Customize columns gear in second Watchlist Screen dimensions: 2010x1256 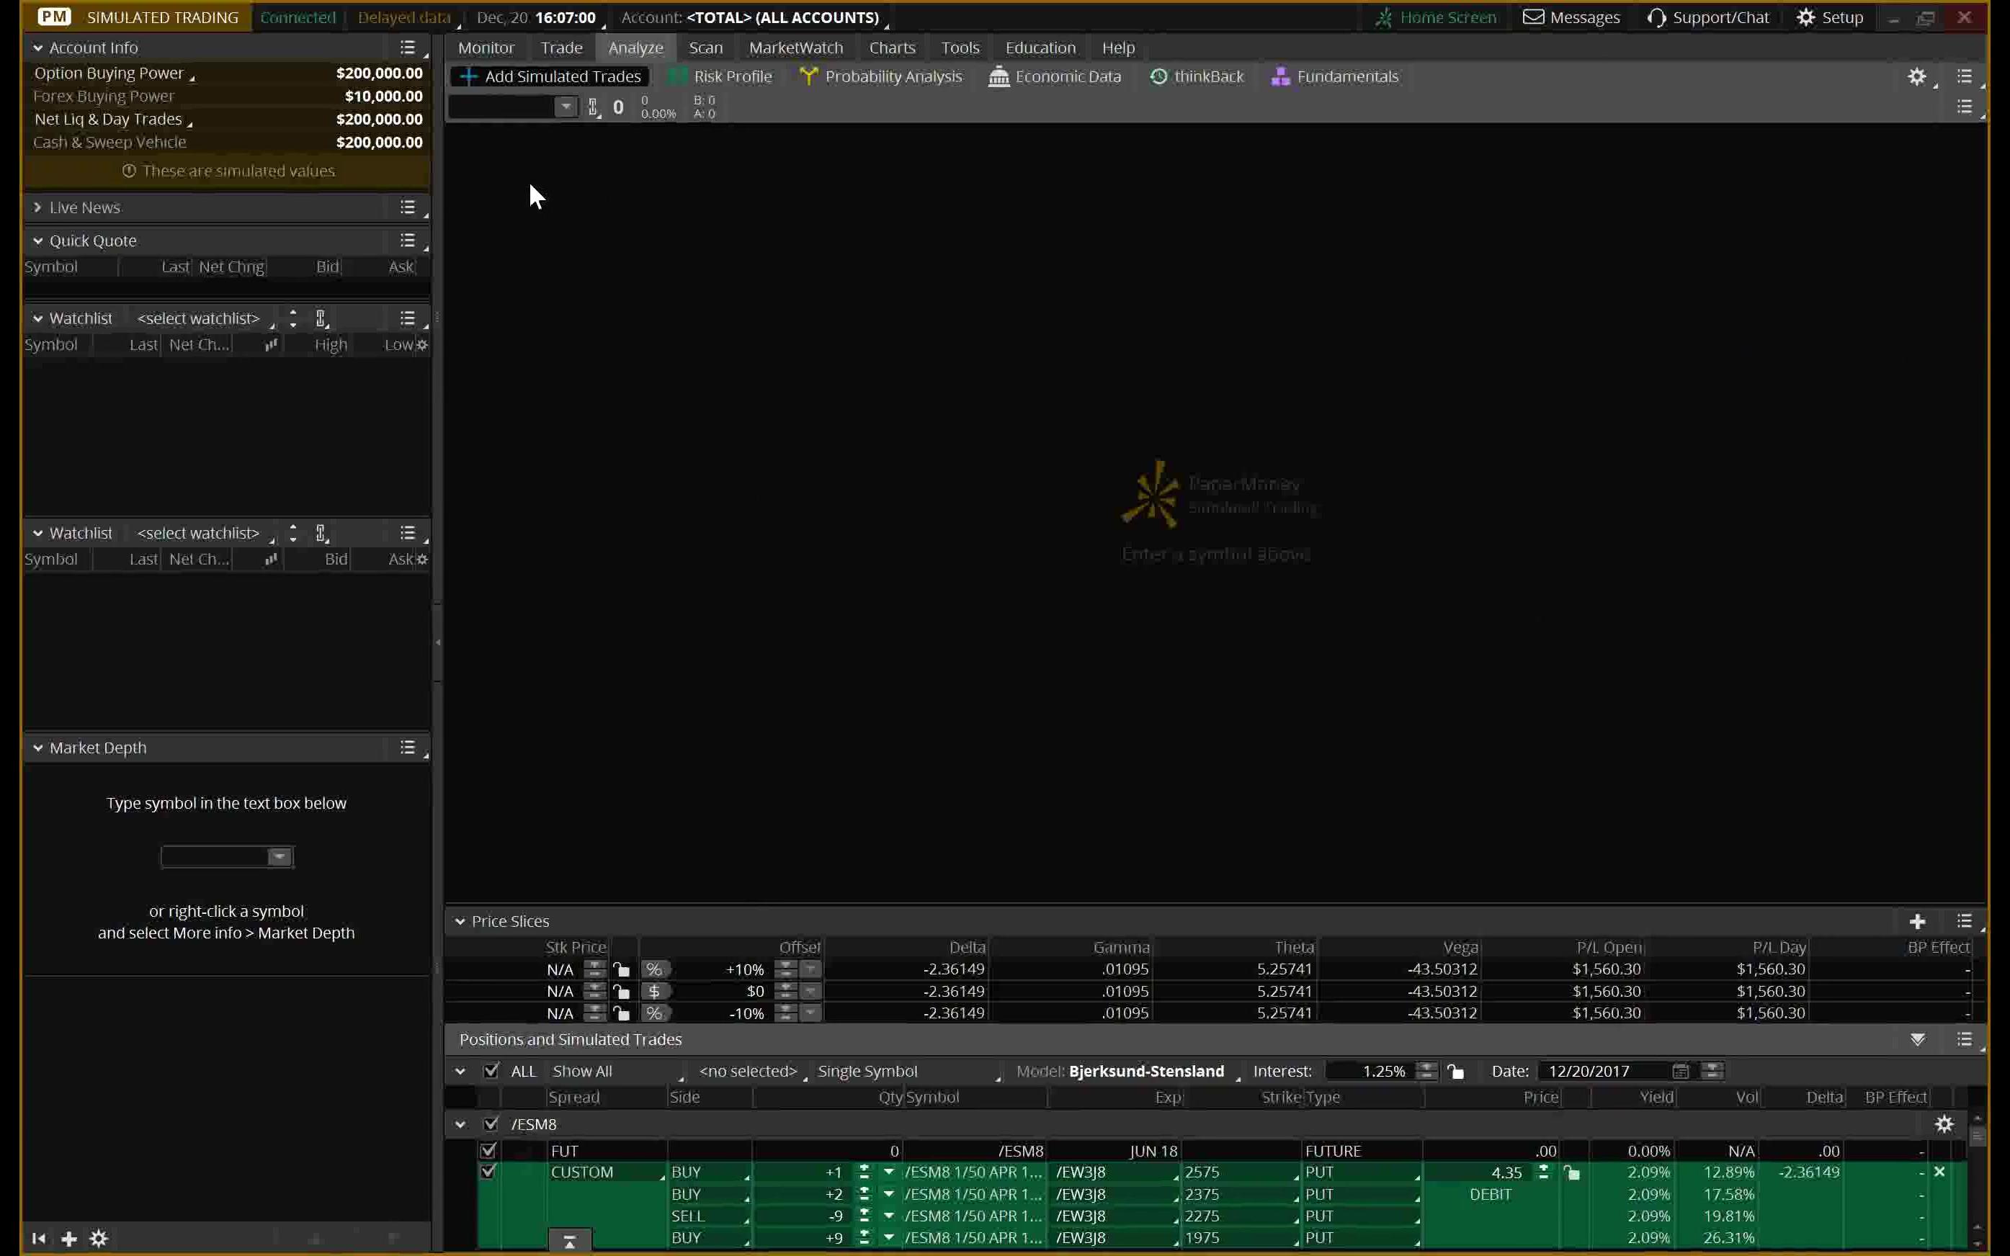(422, 559)
